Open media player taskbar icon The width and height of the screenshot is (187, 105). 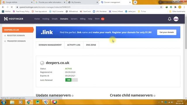pyautogui.click(x=20, y=102)
